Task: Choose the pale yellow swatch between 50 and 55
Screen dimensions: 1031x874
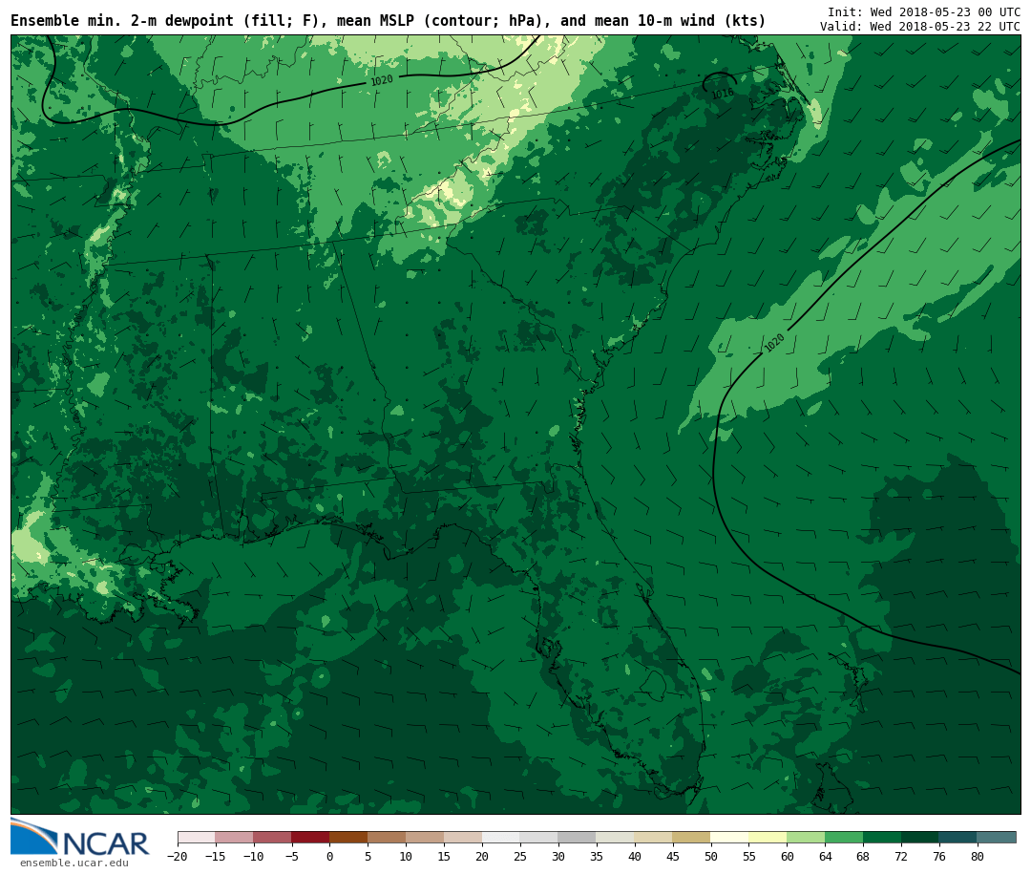Action: [x=729, y=837]
